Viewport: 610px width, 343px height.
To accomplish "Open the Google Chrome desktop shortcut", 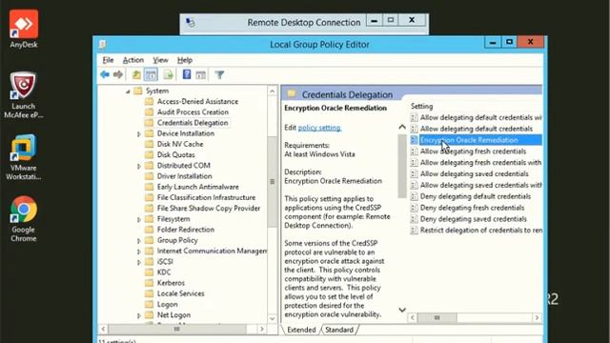I will (x=23, y=219).
